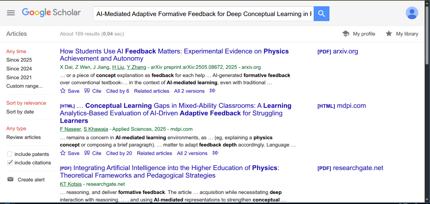The width and height of the screenshot is (430, 204).
Task: Cite the first article via quote icon
Action: point(87,91)
